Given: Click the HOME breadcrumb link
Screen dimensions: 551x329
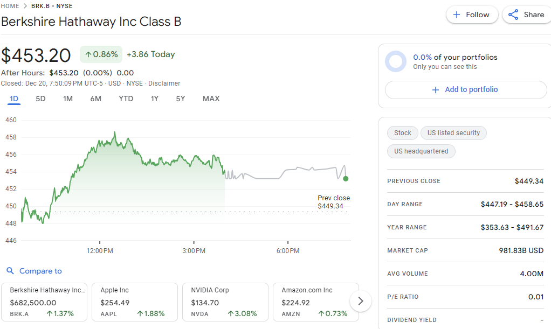Looking at the screenshot, I should [x=10, y=6].
